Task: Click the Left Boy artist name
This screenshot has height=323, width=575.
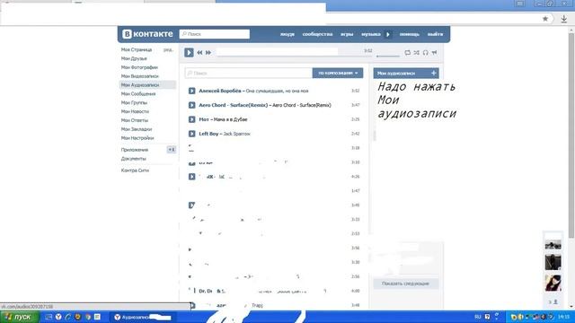Action: coord(208,134)
